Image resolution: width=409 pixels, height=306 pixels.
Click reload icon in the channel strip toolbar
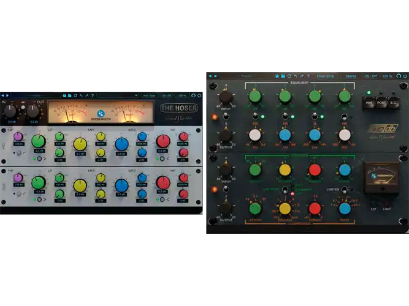(x=289, y=76)
